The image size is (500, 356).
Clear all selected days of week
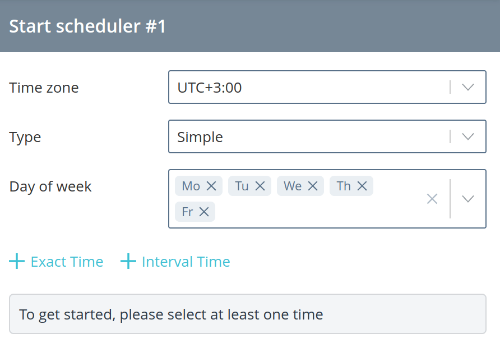coord(432,199)
